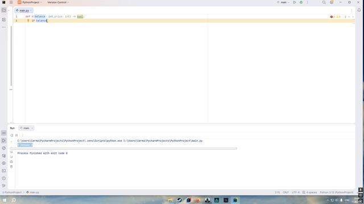Print the Run console output
This screenshot has width=364, height=204.
pos(11,161)
